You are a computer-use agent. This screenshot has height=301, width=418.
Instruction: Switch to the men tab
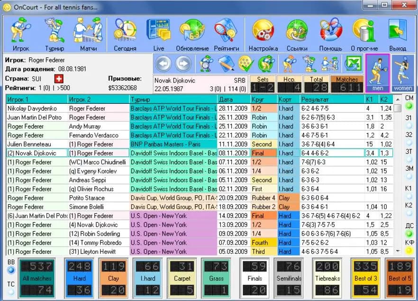(x=377, y=73)
